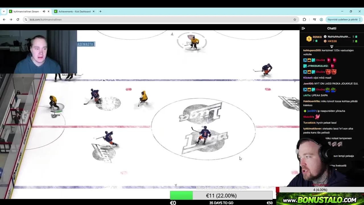Switch to Achievements - Kick Dashboard tab
The height and width of the screenshot is (205, 364).
point(75,11)
